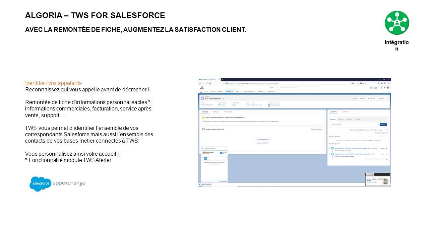The width and height of the screenshot is (429, 241).
Task: Go back with the browser back arrow
Action: [200, 83]
